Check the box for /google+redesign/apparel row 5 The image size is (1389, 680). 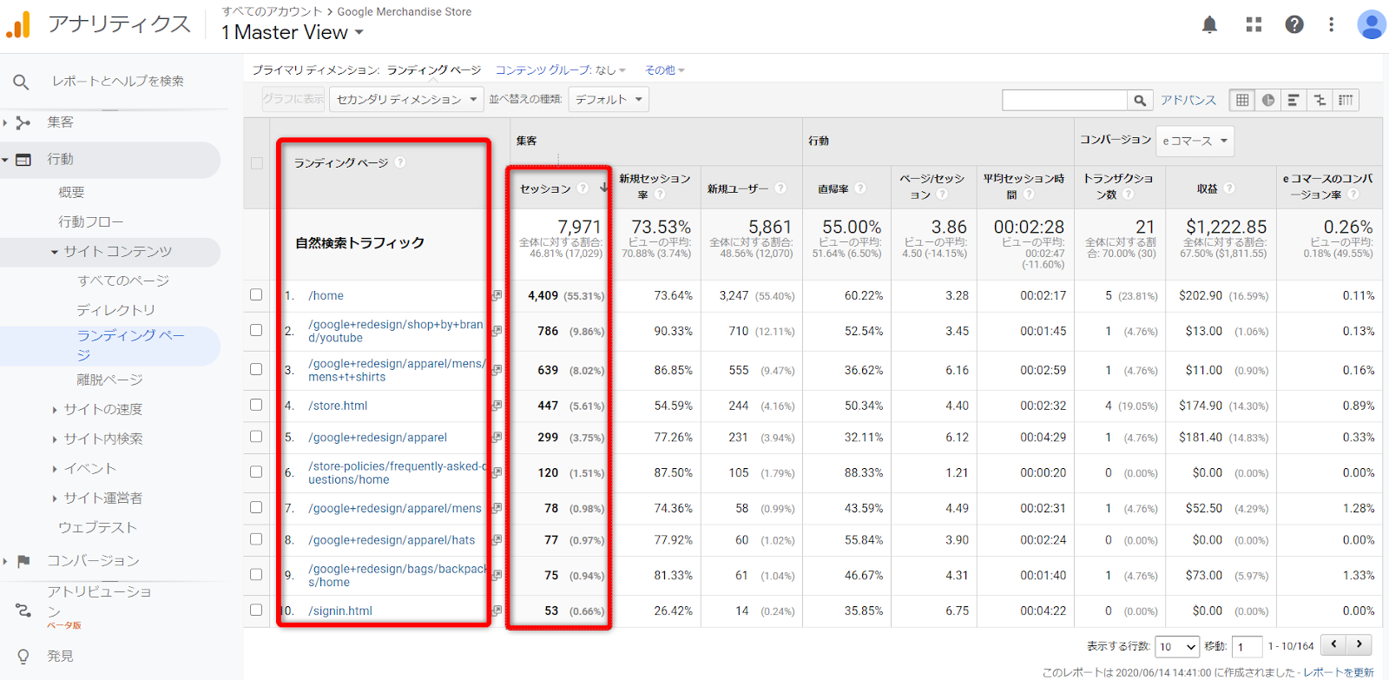(256, 437)
